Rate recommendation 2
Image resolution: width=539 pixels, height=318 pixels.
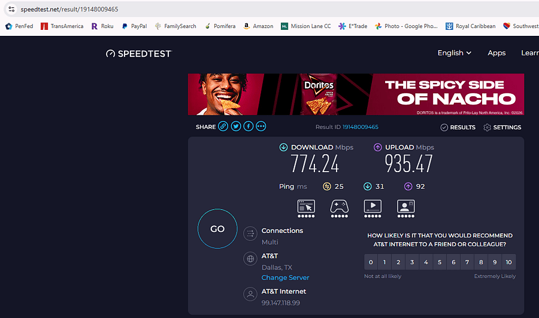[398, 262]
